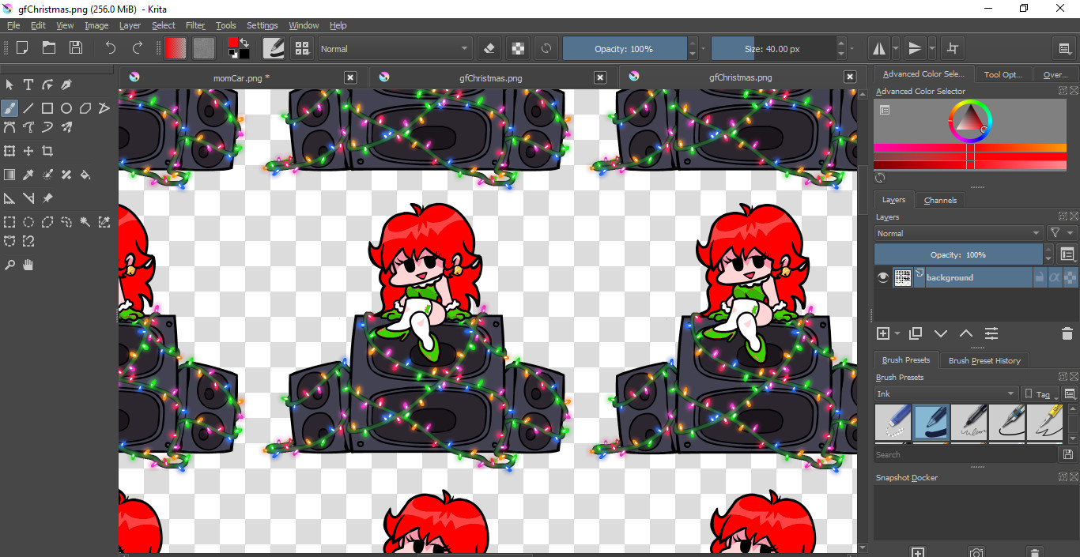
Task: Click the Undo arrow icon
Action: [111, 48]
